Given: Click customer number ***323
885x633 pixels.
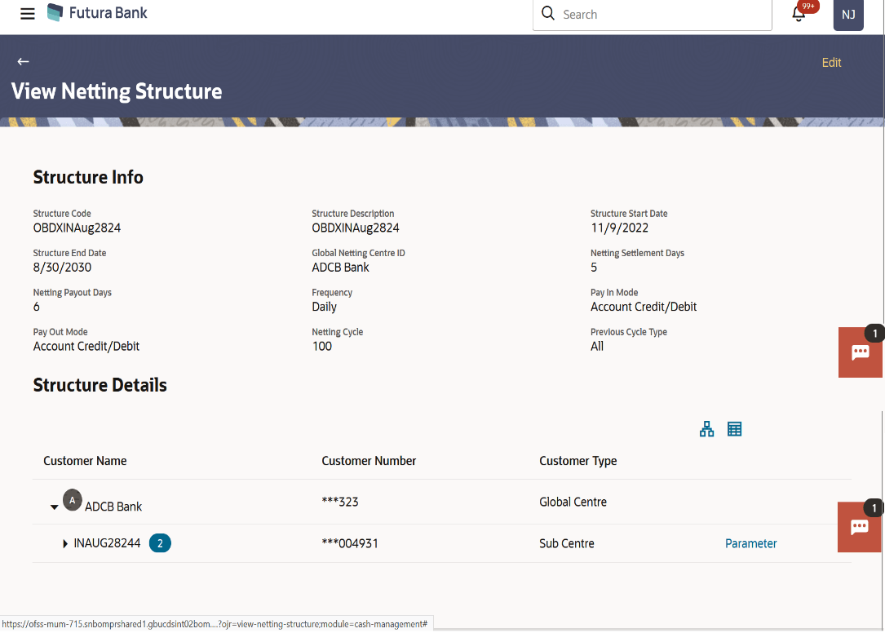Looking at the screenshot, I should tap(340, 502).
